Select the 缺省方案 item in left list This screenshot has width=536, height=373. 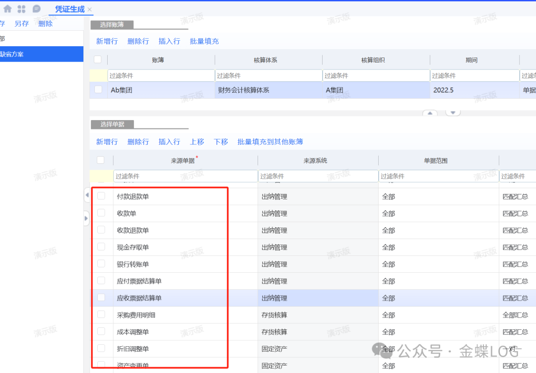point(12,54)
